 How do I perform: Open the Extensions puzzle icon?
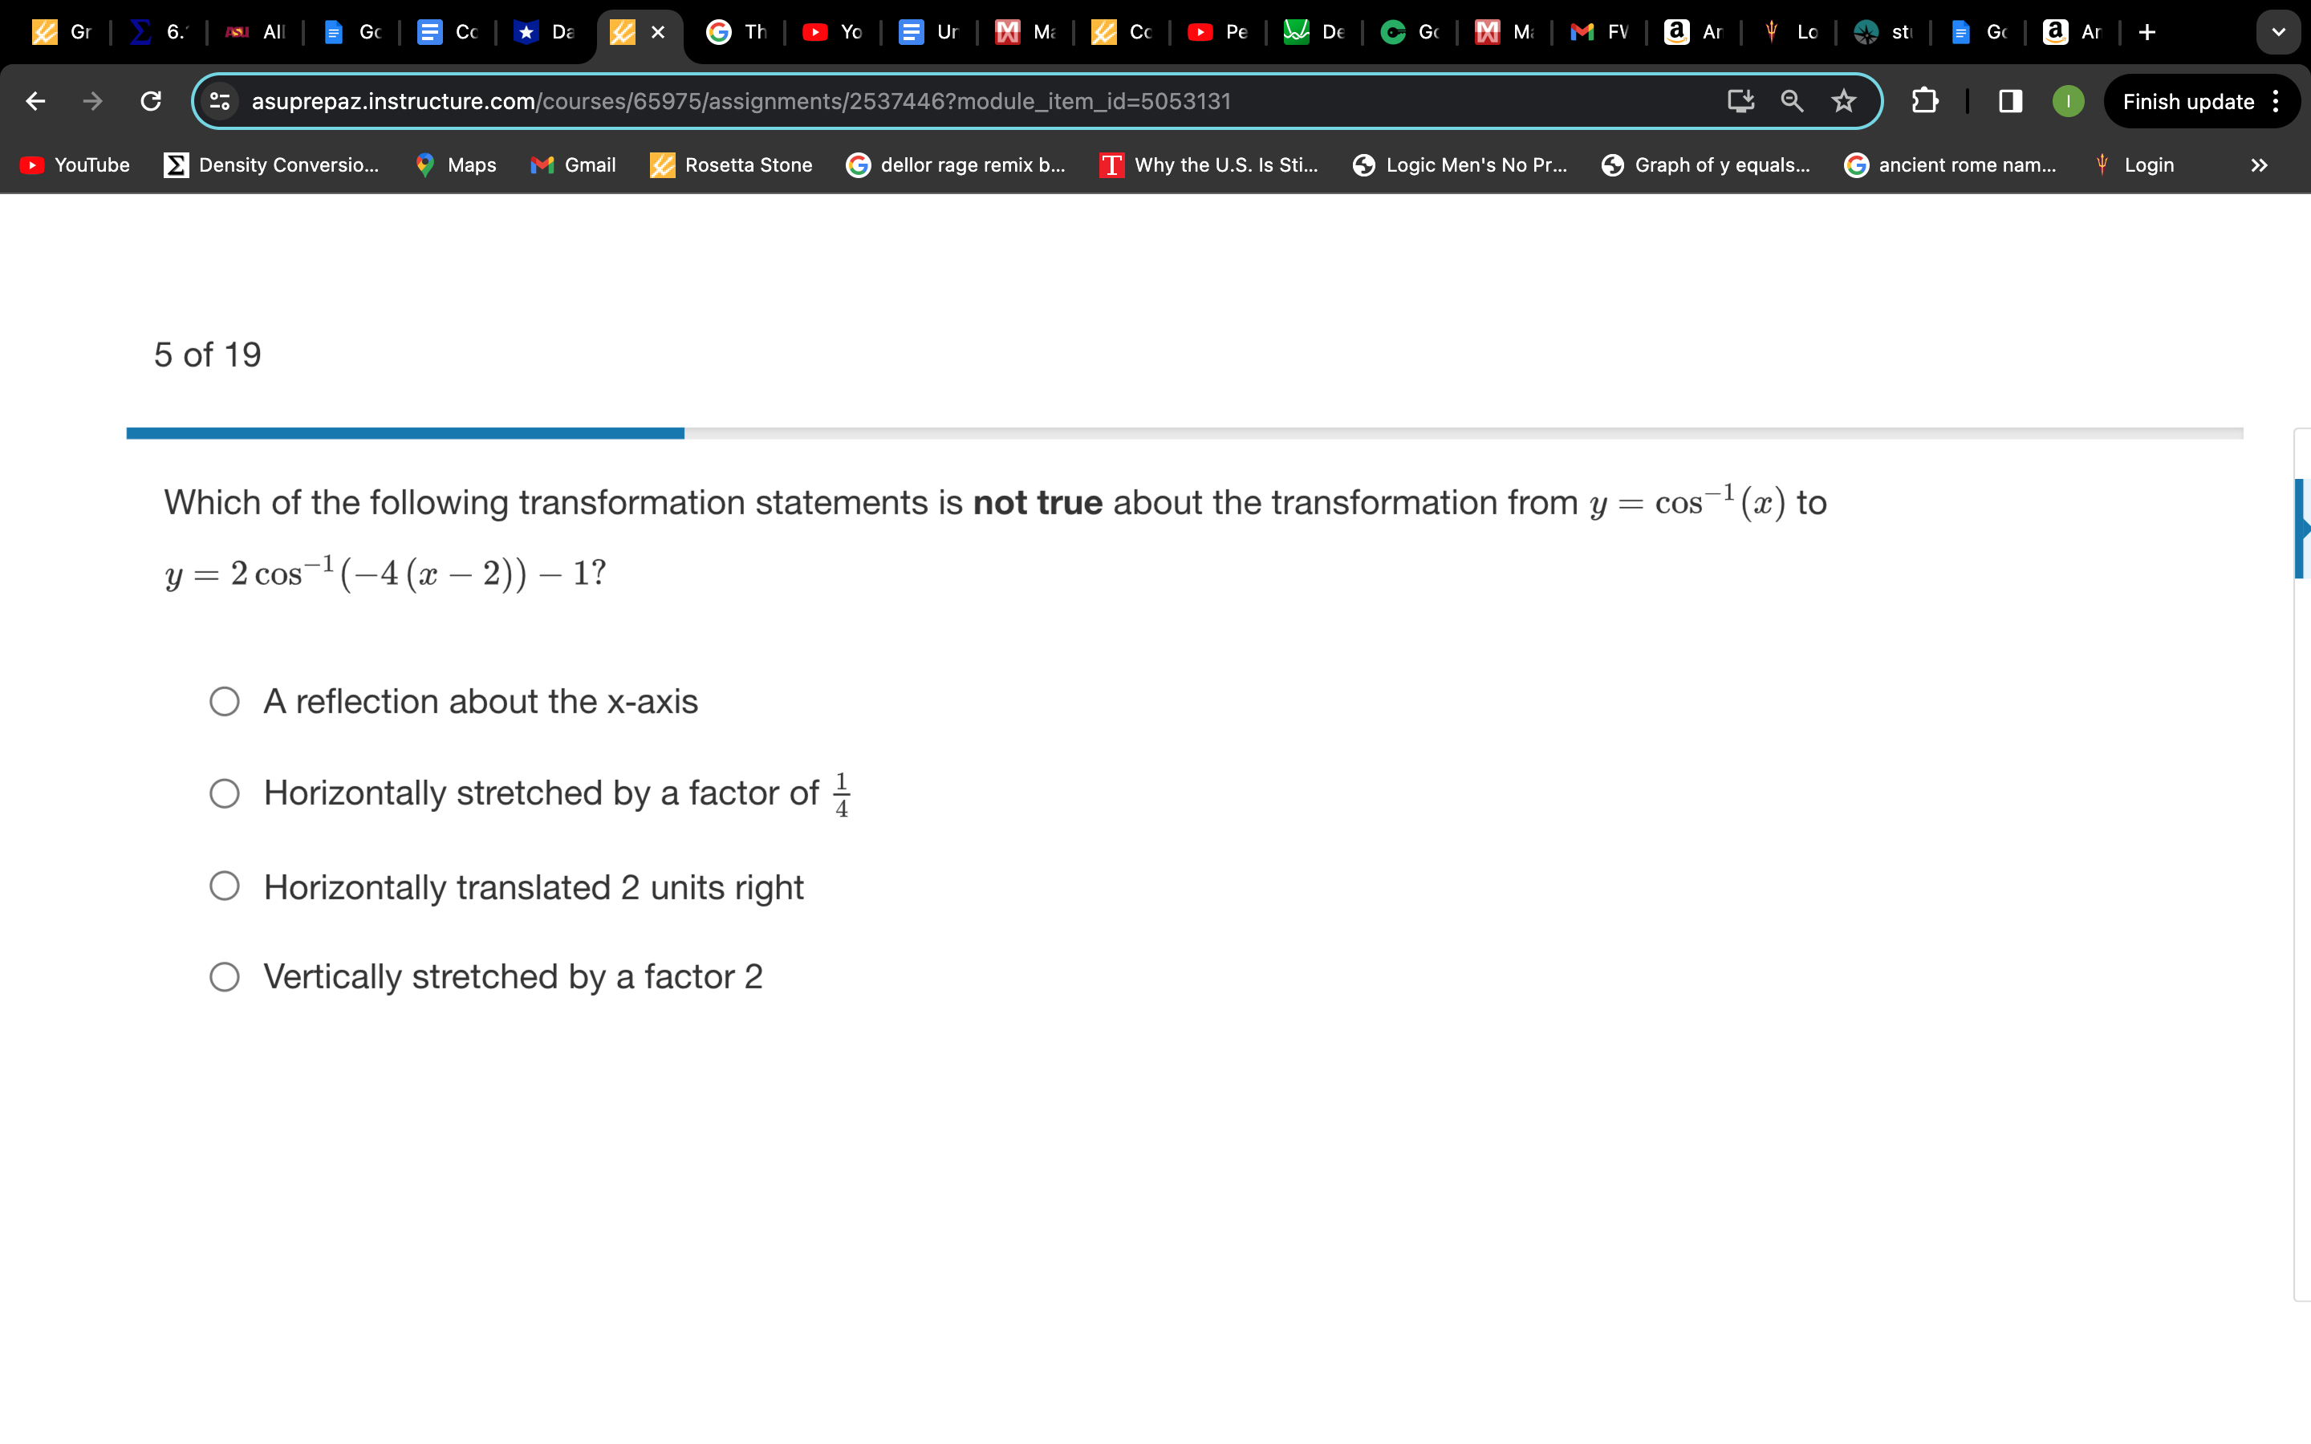[1924, 101]
